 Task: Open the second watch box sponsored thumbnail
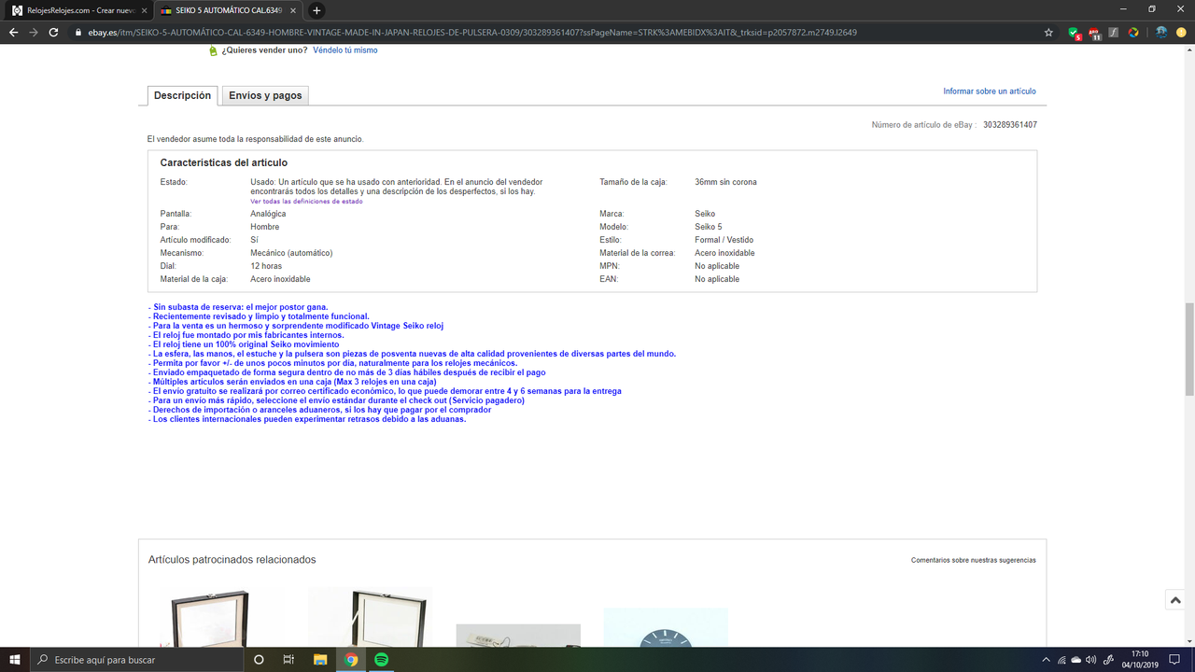[x=370, y=616]
